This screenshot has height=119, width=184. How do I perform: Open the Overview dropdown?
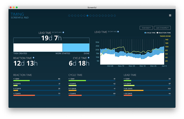(146, 28)
